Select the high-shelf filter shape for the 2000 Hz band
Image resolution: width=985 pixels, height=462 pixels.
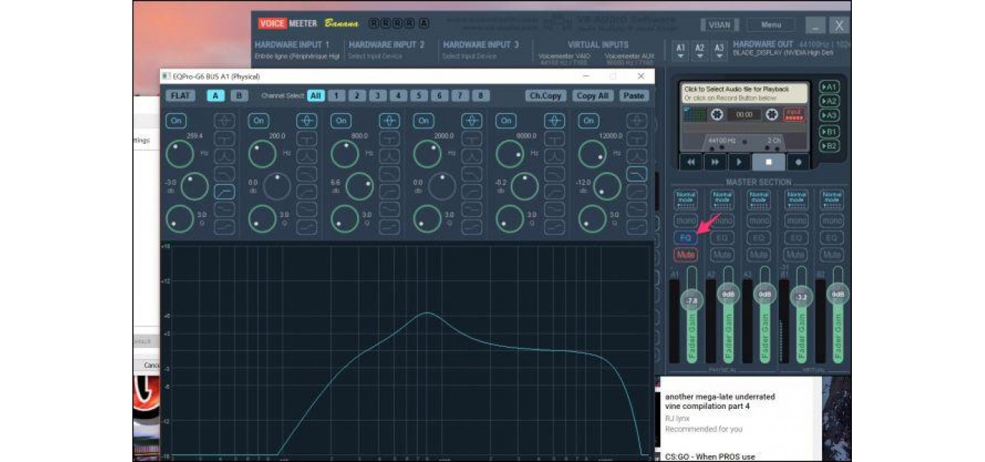click(x=472, y=226)
